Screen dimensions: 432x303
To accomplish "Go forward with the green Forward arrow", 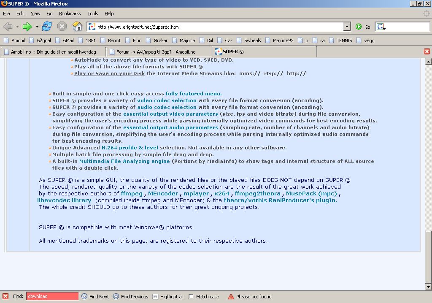I will pos(27,27).
